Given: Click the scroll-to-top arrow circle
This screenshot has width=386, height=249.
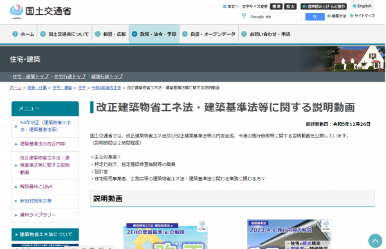Looking at the screenshot, I should pos(375,241).
